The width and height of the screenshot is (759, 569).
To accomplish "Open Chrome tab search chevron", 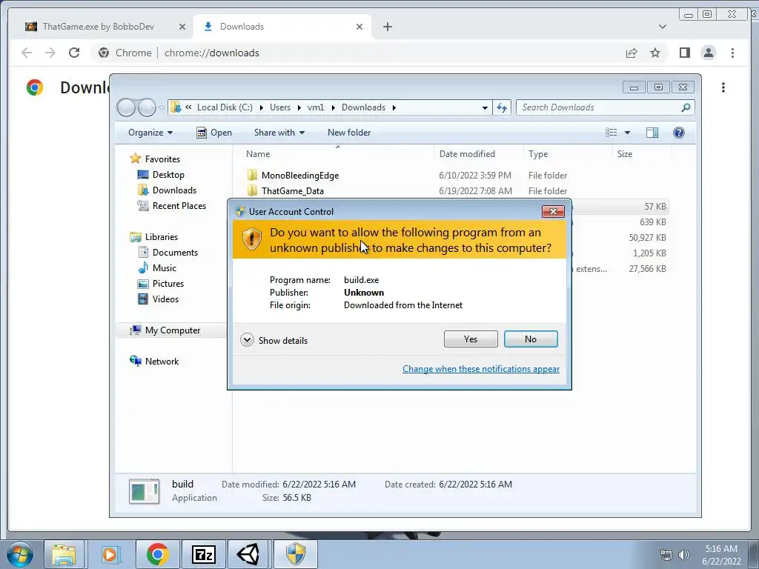I will [663, 27].
